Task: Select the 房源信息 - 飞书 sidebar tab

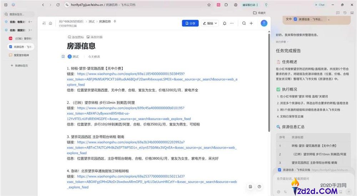Action: point(21,47)
